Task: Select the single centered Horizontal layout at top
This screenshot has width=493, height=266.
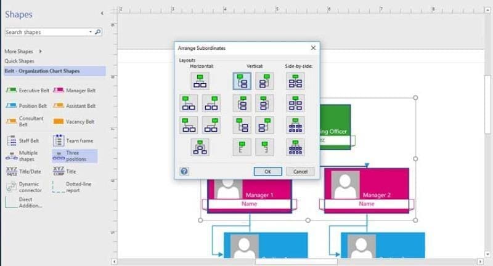Action: pos(200,81)
